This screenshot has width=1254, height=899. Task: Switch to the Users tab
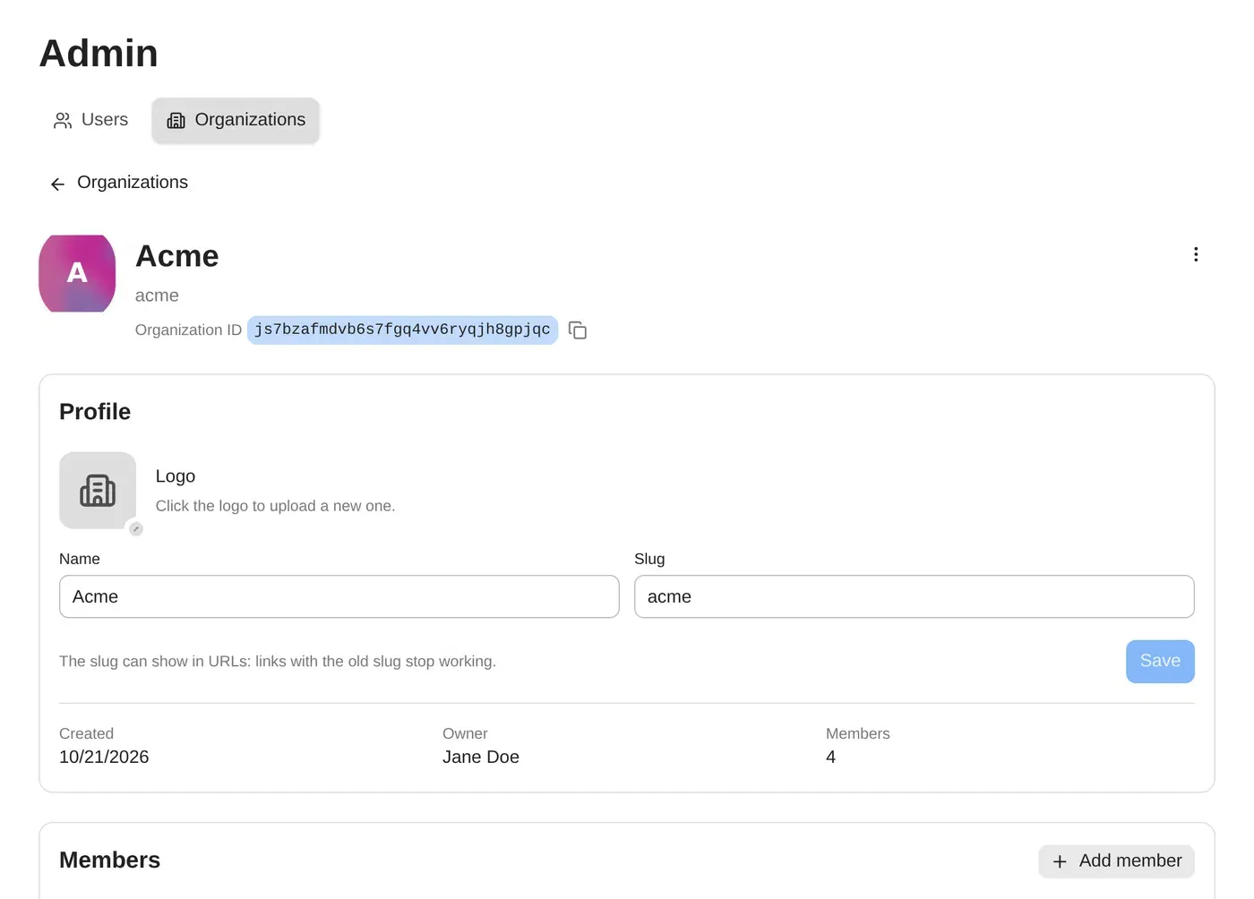click(x=90, y=120)
